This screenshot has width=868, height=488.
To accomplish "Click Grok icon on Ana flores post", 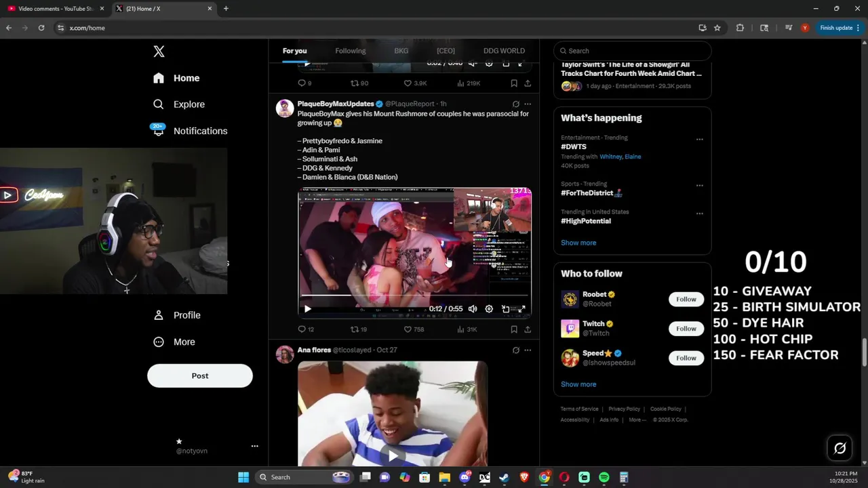I will click(x=516, y=350).
